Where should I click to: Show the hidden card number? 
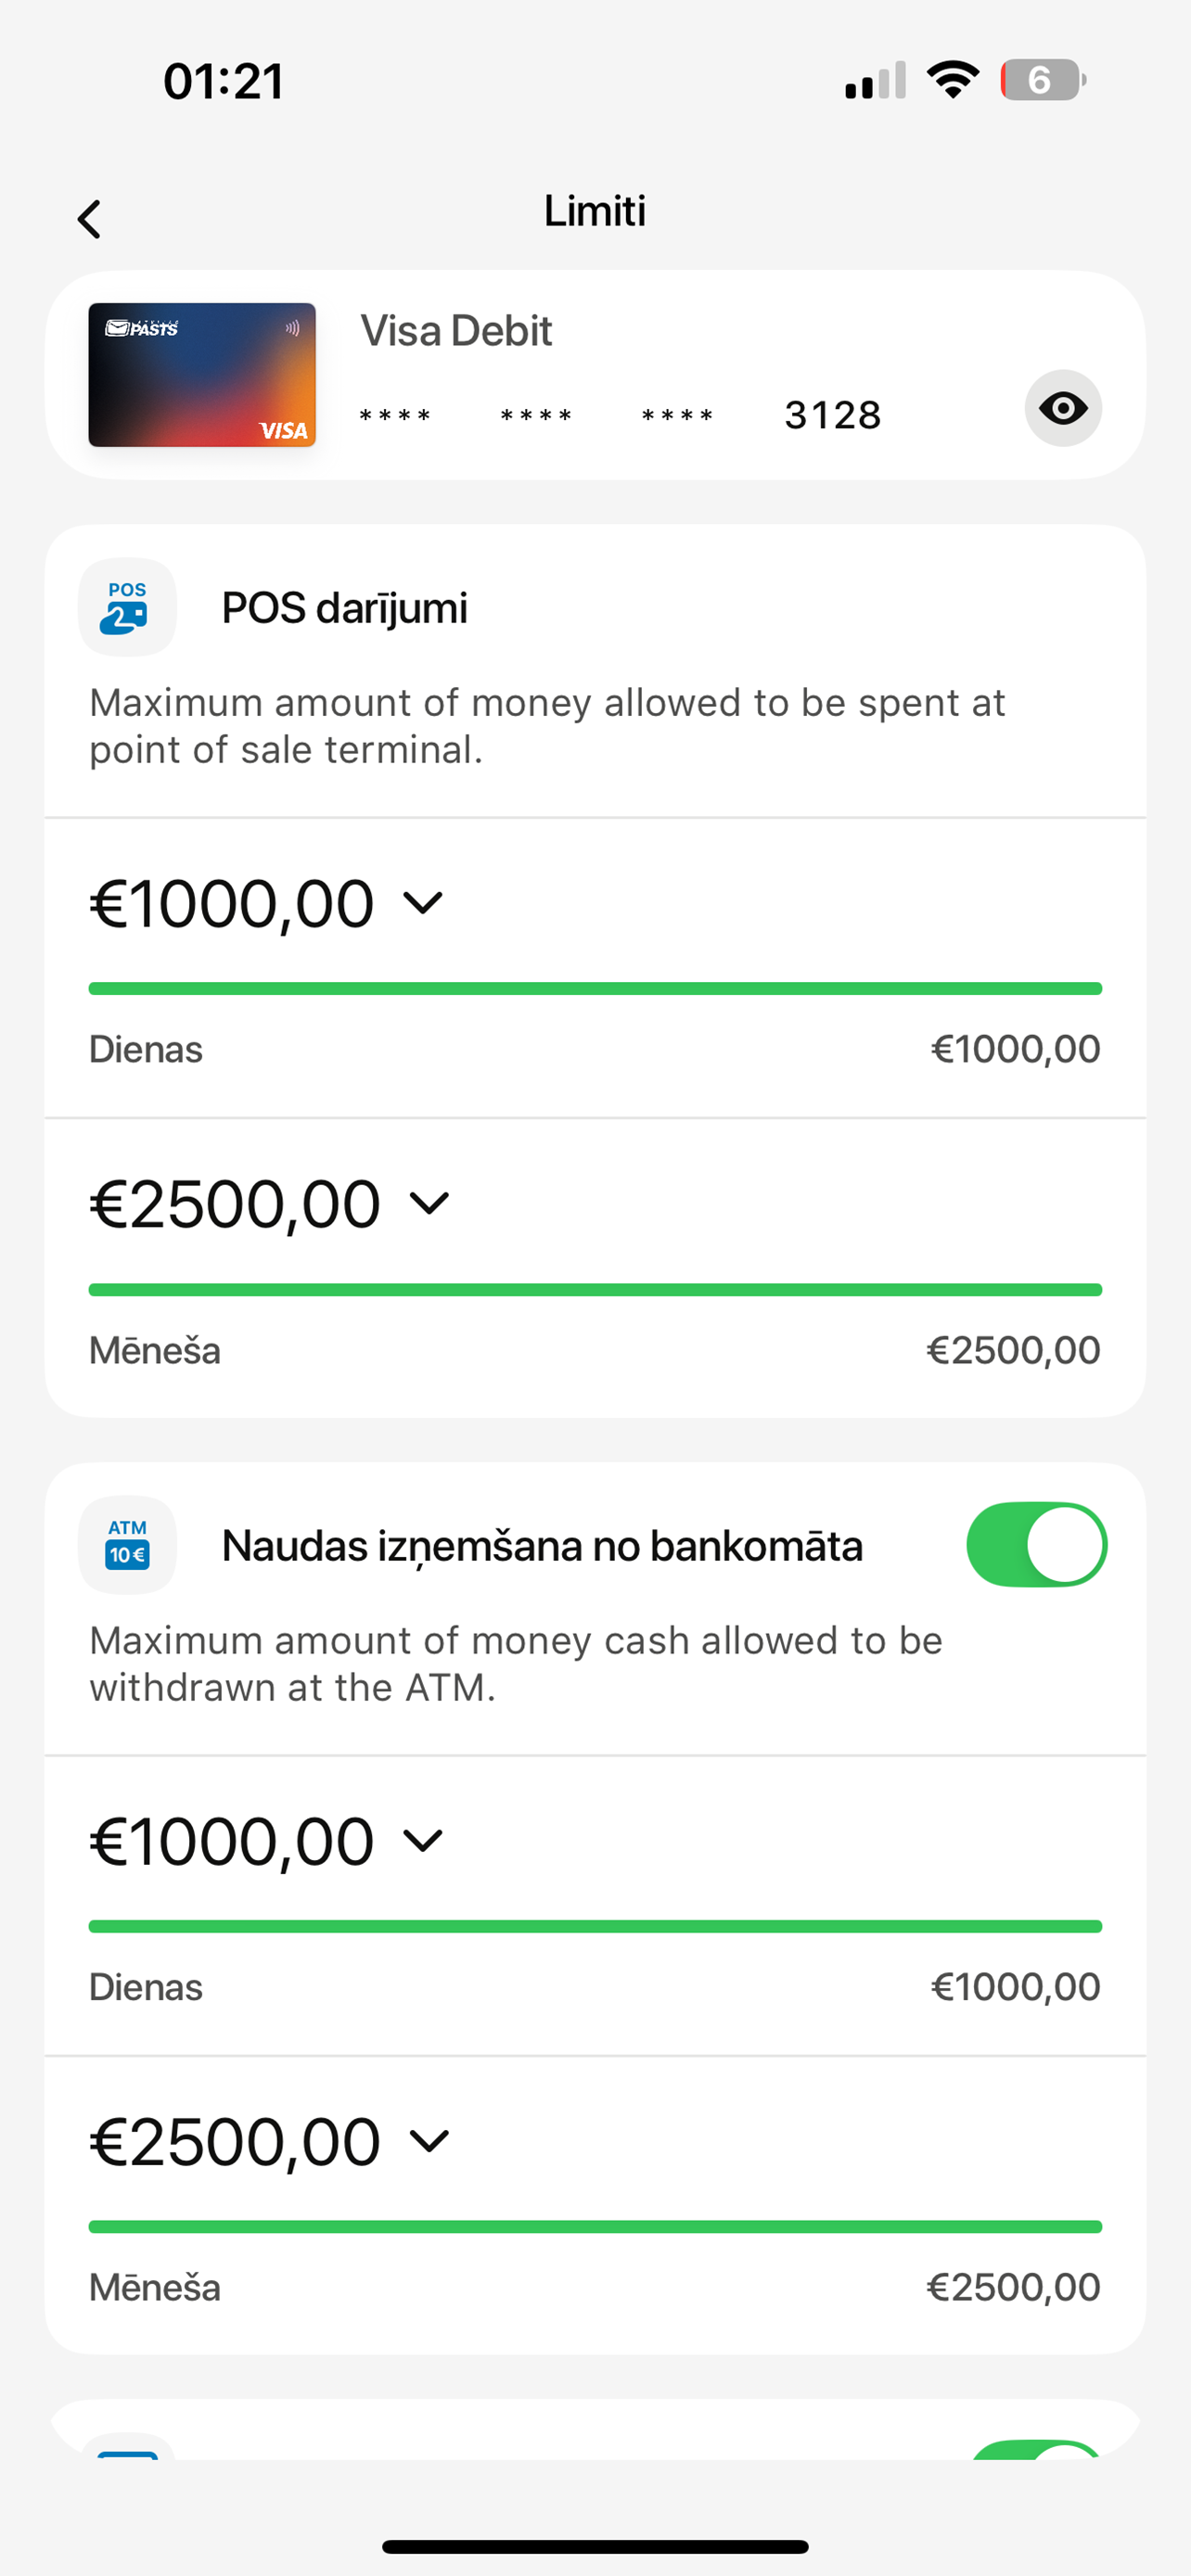pos(1063,408)
